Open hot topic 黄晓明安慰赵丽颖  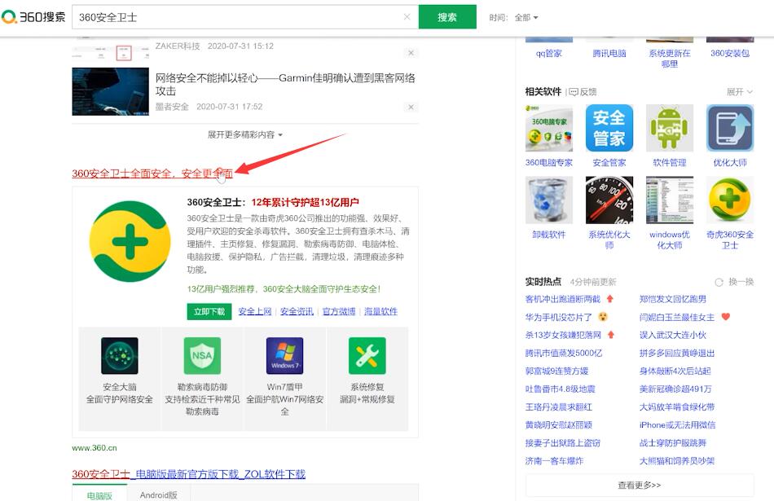[x=559, y=425]
